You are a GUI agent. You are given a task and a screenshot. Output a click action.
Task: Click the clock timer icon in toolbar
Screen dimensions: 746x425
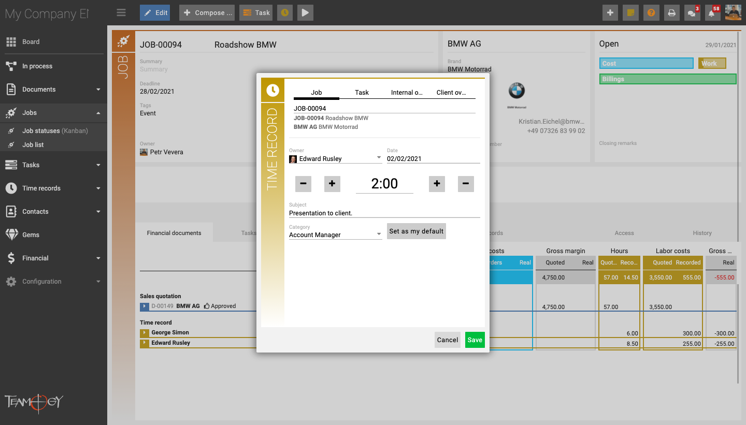[x=284, y=12]
